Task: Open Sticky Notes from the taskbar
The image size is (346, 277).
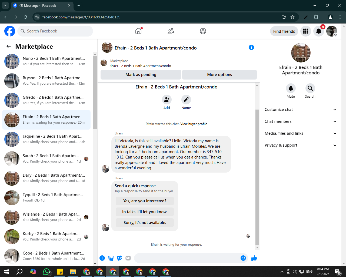Action: coord(60,272)
